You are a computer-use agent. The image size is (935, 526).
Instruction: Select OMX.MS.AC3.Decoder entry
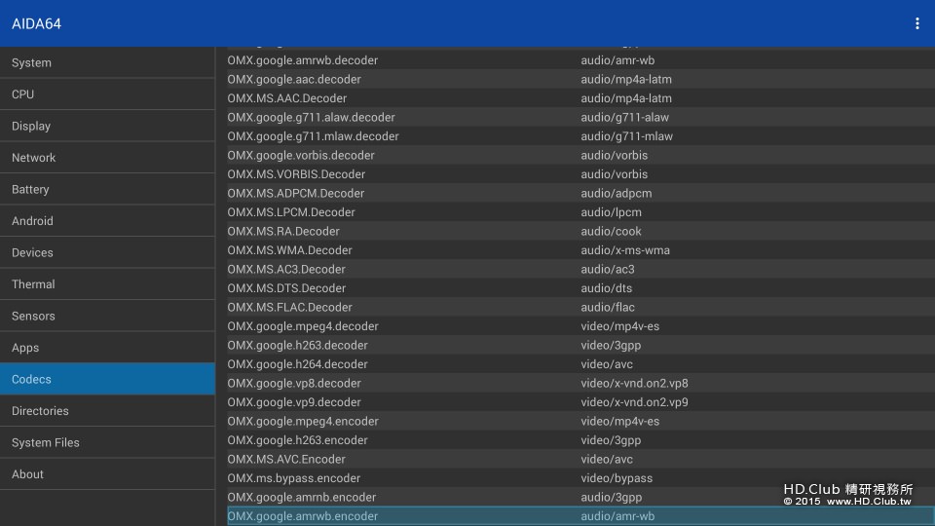580,269
